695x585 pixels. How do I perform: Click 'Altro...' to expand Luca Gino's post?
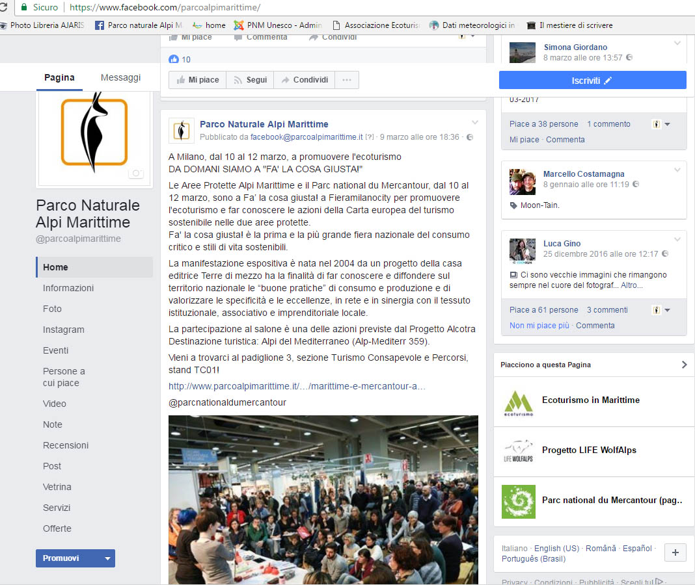[x=632, y=285]
